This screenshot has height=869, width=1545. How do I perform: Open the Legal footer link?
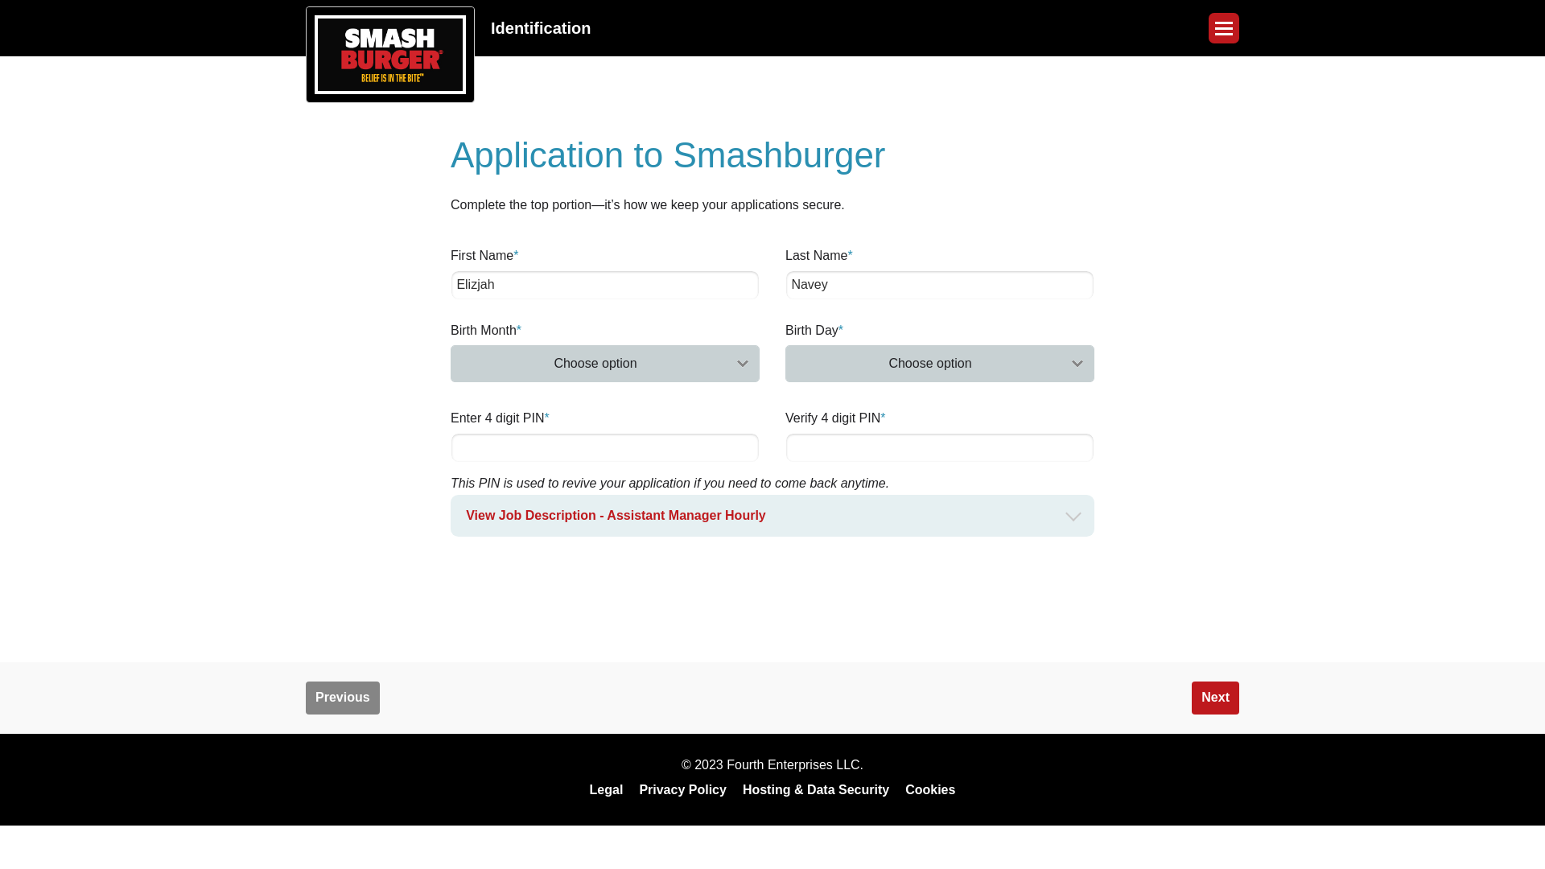pos(606,790)
